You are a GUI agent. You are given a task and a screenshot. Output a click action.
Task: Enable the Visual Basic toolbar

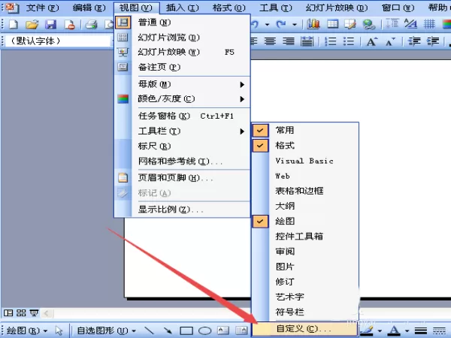tap(305, 161)
